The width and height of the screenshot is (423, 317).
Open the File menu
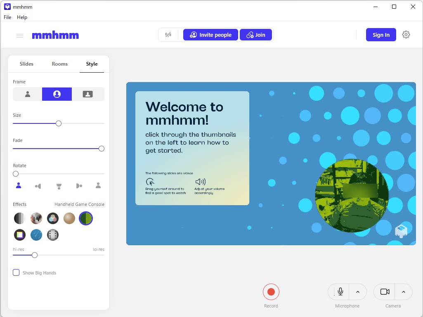(7, 17)
